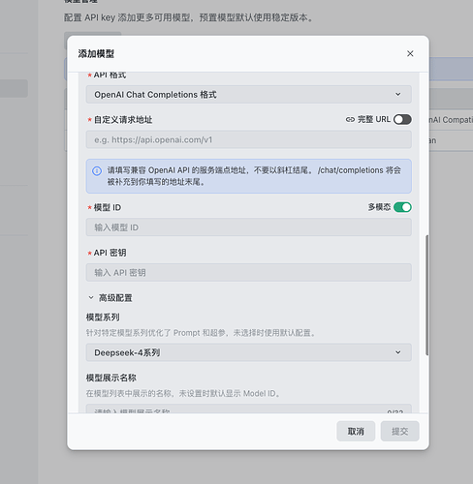Click the dialog's vertical scrollbar

tap(427, 295)
